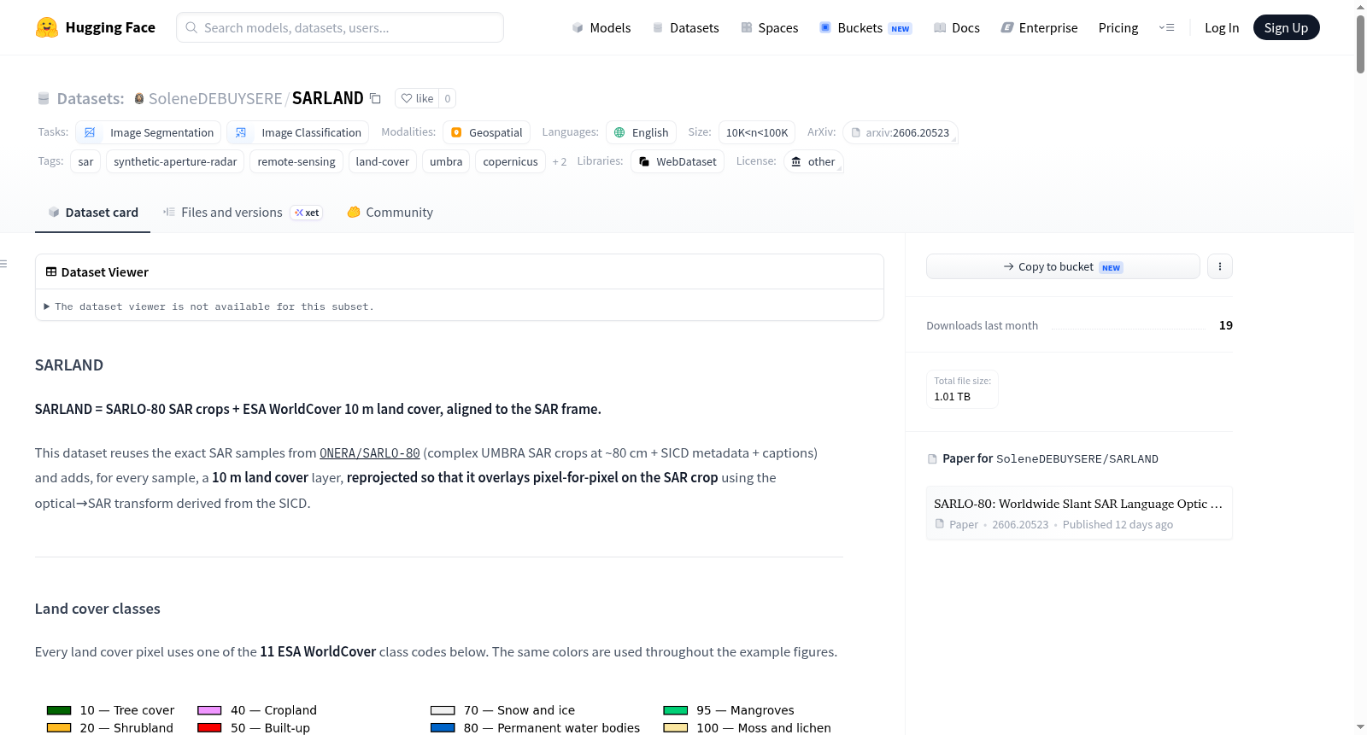The width and height of the screenshot is (1367, 735).
Task: Go to Datasets in the top navigation
Action: [x=686, y=27]
